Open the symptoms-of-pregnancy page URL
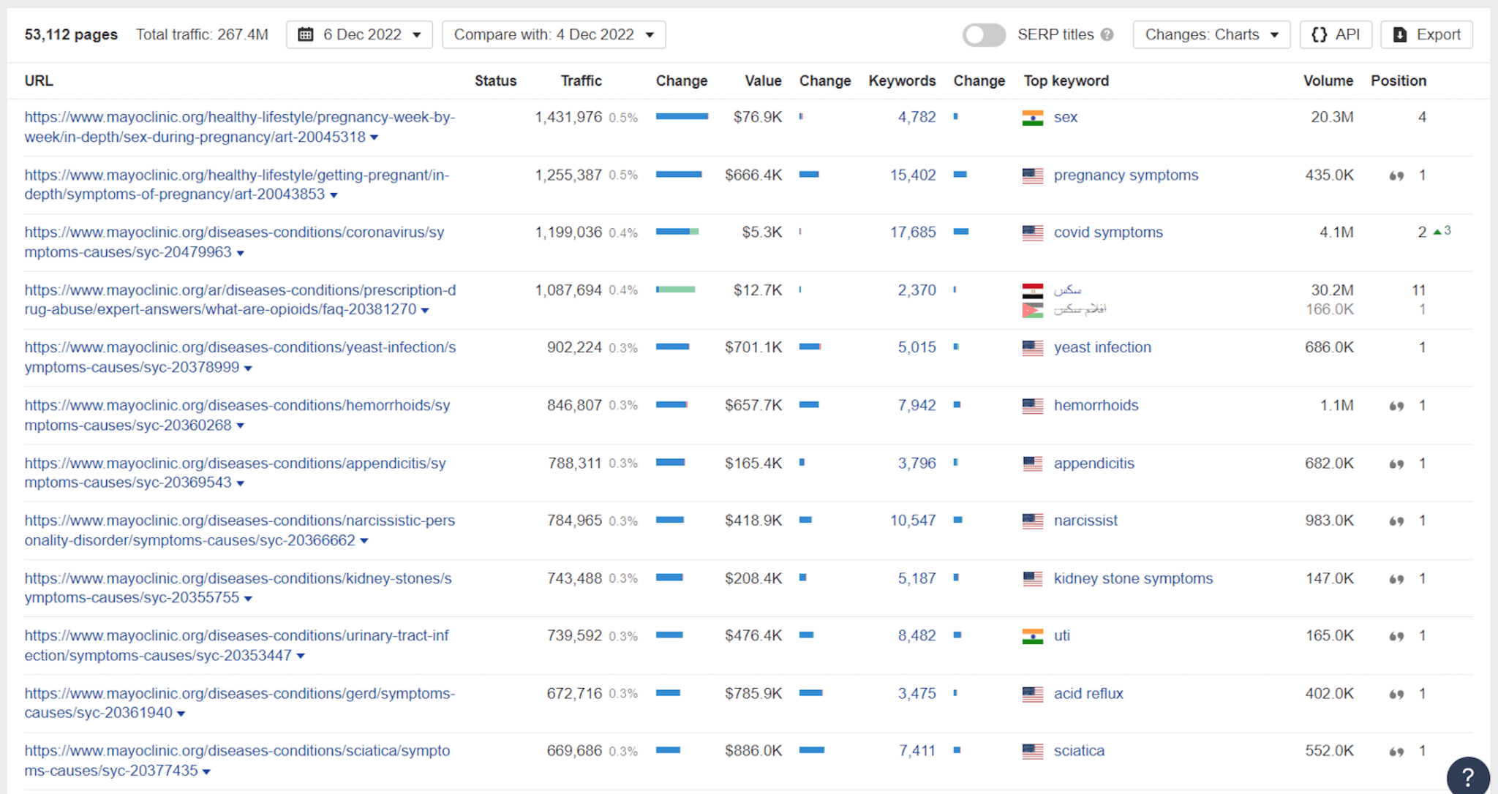The image size is (1498, 794). [236, 184]
